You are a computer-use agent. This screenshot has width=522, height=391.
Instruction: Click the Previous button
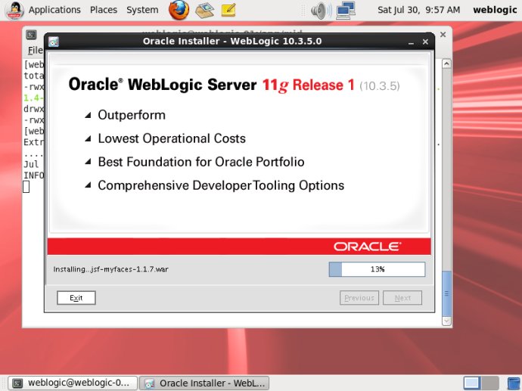[359, 298]
